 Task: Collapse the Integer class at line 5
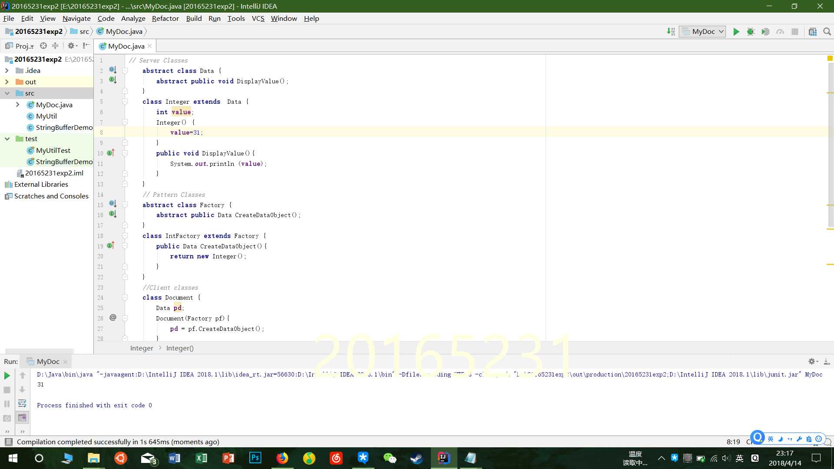[125, 102]
